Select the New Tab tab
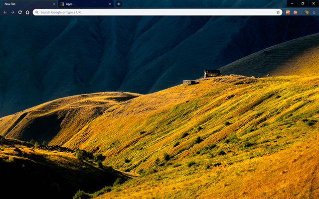The image size is (319, 199). (25, 4)
